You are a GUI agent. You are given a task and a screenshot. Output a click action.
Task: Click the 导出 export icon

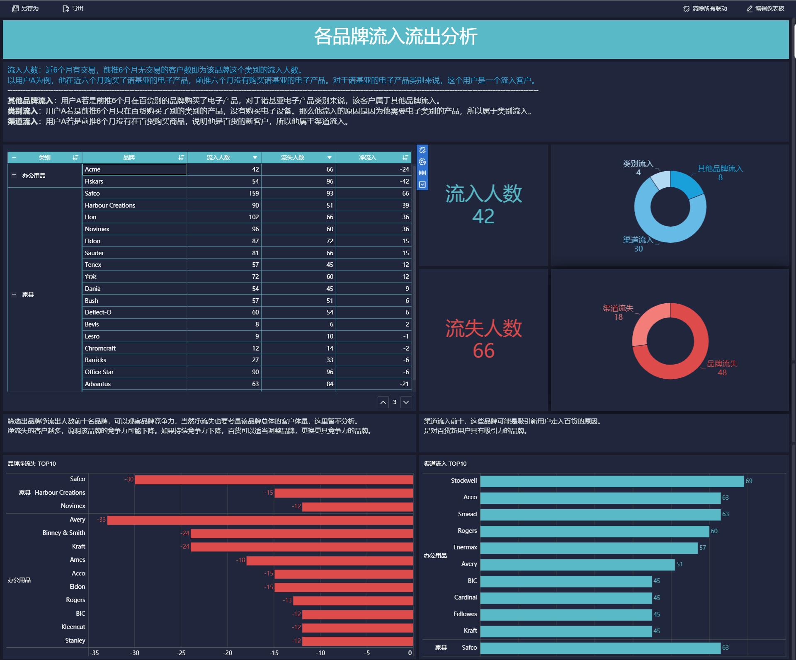click(x=66, y=8)
